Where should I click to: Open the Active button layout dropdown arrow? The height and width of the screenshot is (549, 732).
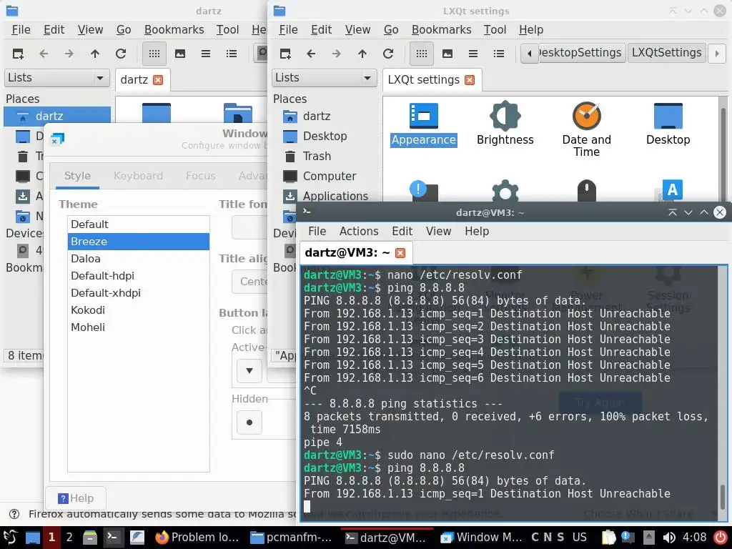[249, 371]
